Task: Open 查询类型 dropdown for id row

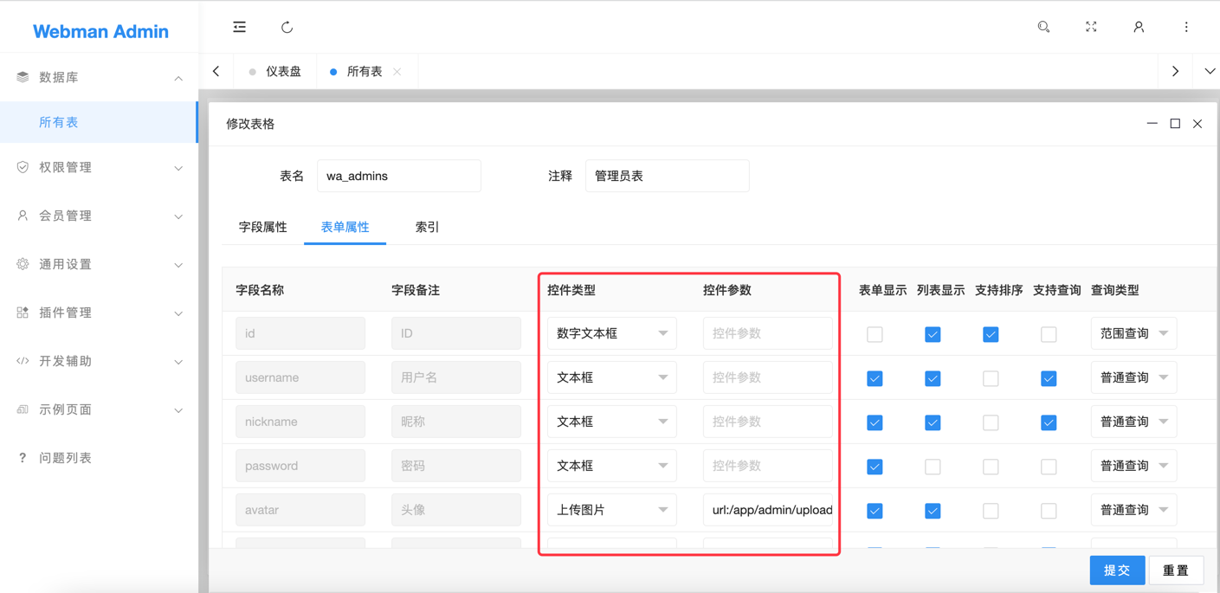Action: 1133,333
